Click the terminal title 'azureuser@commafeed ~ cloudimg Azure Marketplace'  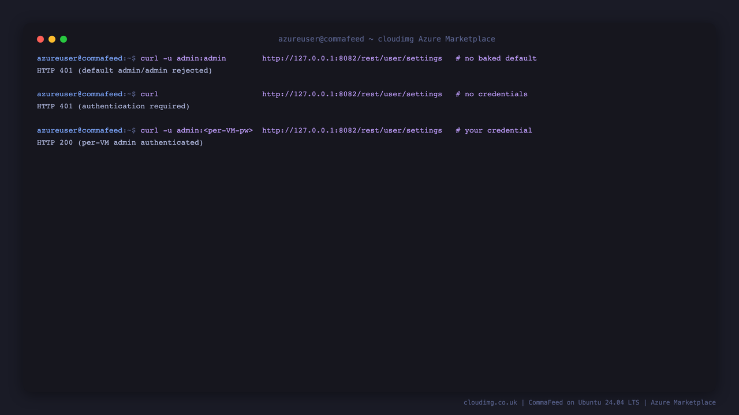pos(387,39)
